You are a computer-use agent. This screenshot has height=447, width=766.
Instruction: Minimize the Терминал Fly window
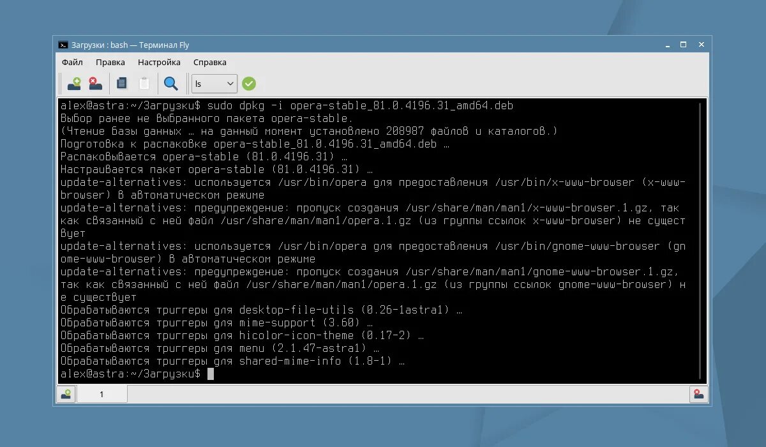[668, 45]
